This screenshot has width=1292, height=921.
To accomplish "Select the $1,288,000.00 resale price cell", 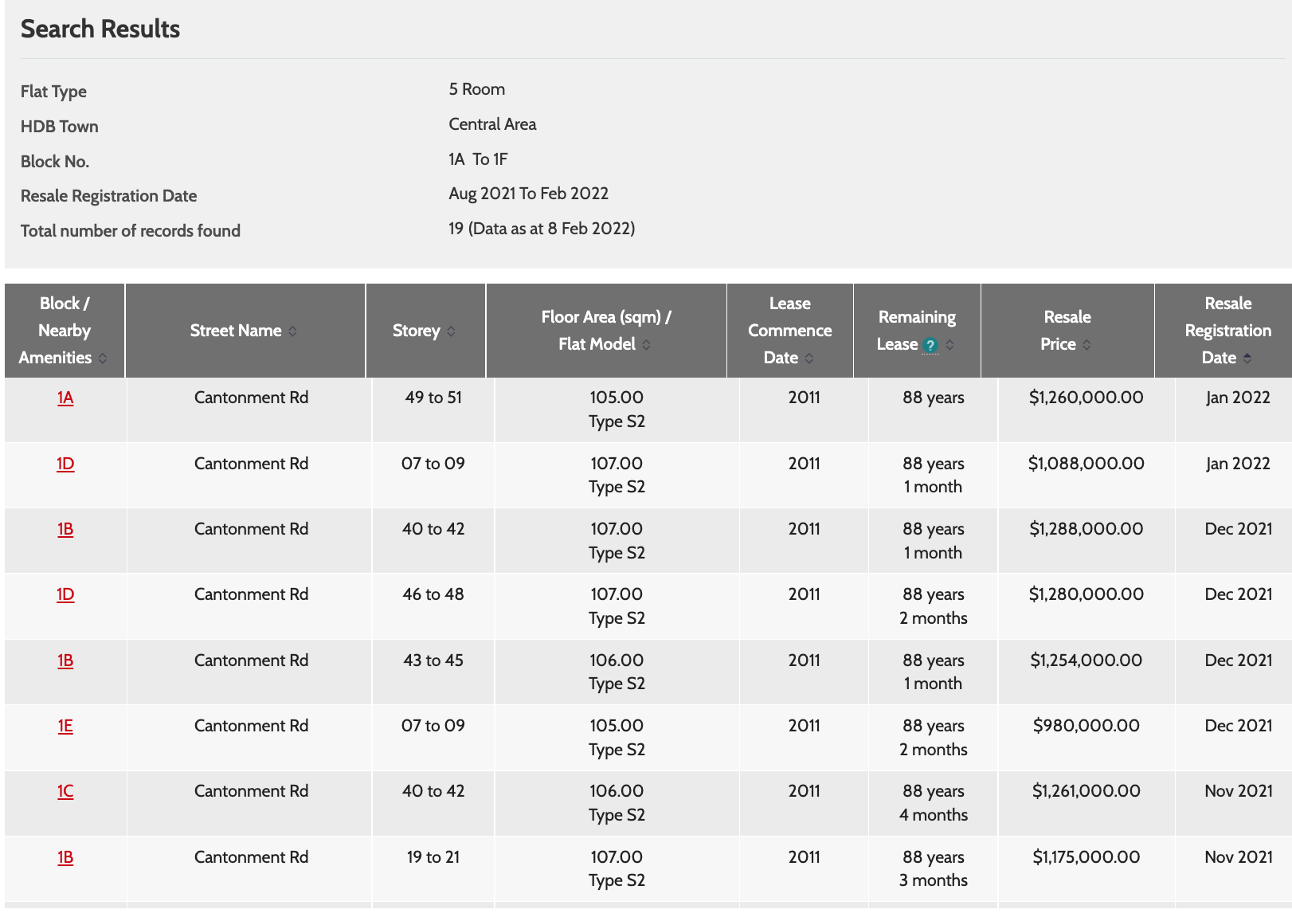I will click(1086, 529).
